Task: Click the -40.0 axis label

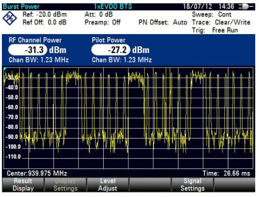Action: [x=12, y=88]
